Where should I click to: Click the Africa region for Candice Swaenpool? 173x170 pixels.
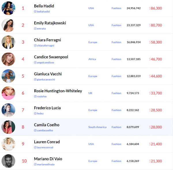[x=92, y=59]
